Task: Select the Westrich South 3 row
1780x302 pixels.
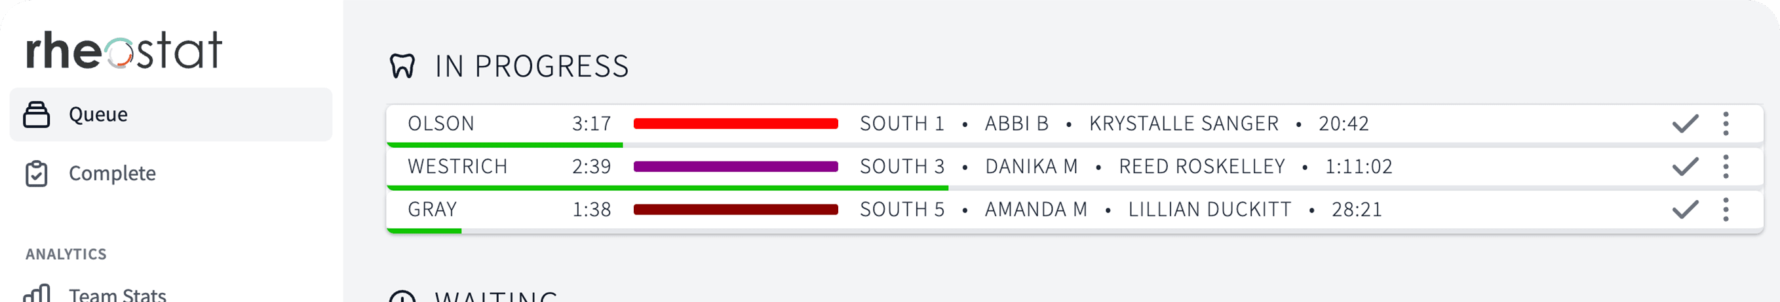Action: pyautogui.click(x=1075, y=167)
